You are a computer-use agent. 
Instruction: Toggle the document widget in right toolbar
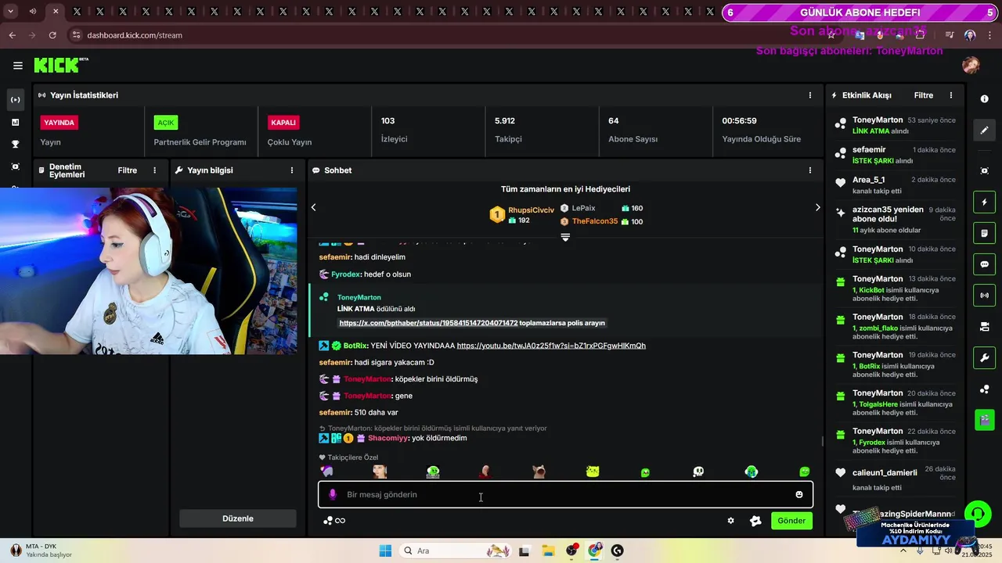pos(985,233)
